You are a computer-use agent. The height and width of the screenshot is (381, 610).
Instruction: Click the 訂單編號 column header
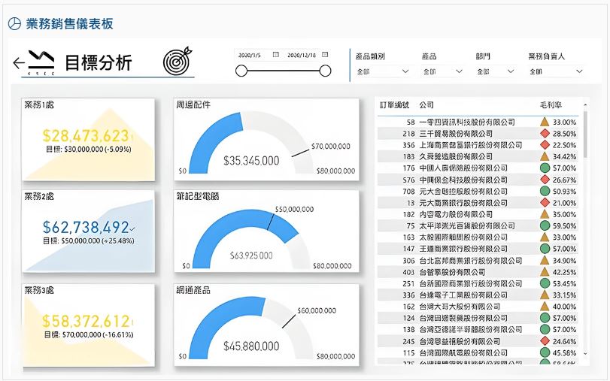point(396,105)
